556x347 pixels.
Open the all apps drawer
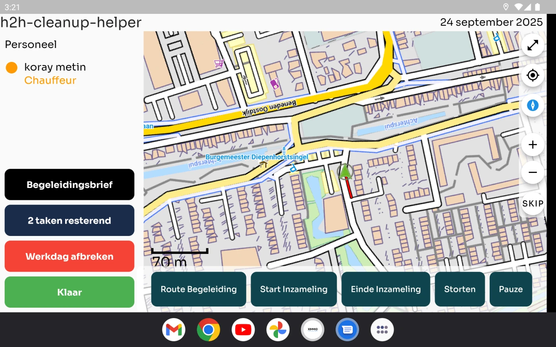pyautogui.click(x=382, y=330)
